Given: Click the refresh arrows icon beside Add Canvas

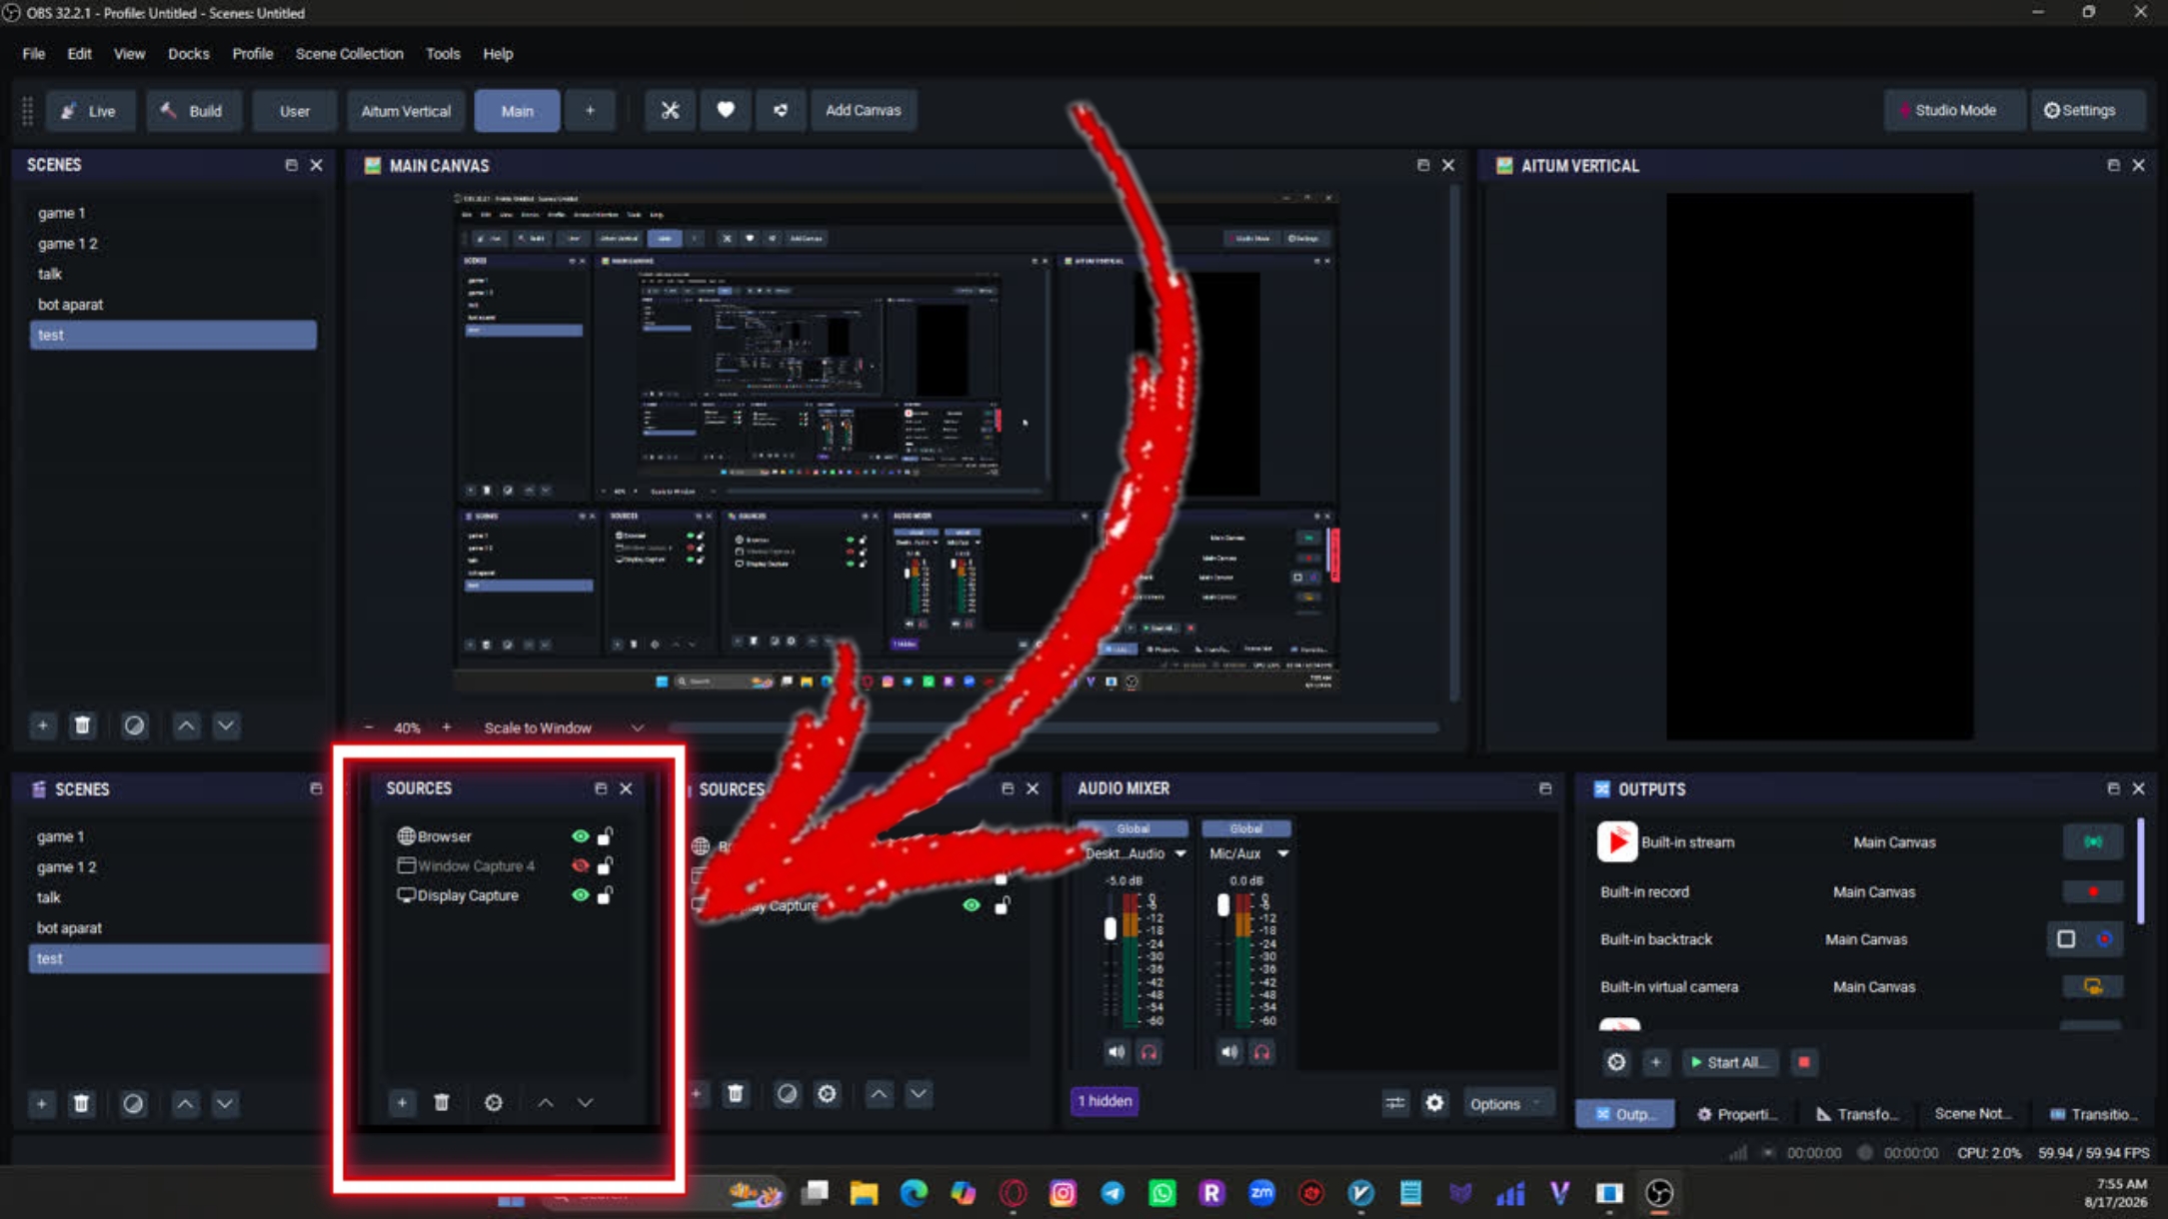Looking at the screenshot, I should (781, 111).
